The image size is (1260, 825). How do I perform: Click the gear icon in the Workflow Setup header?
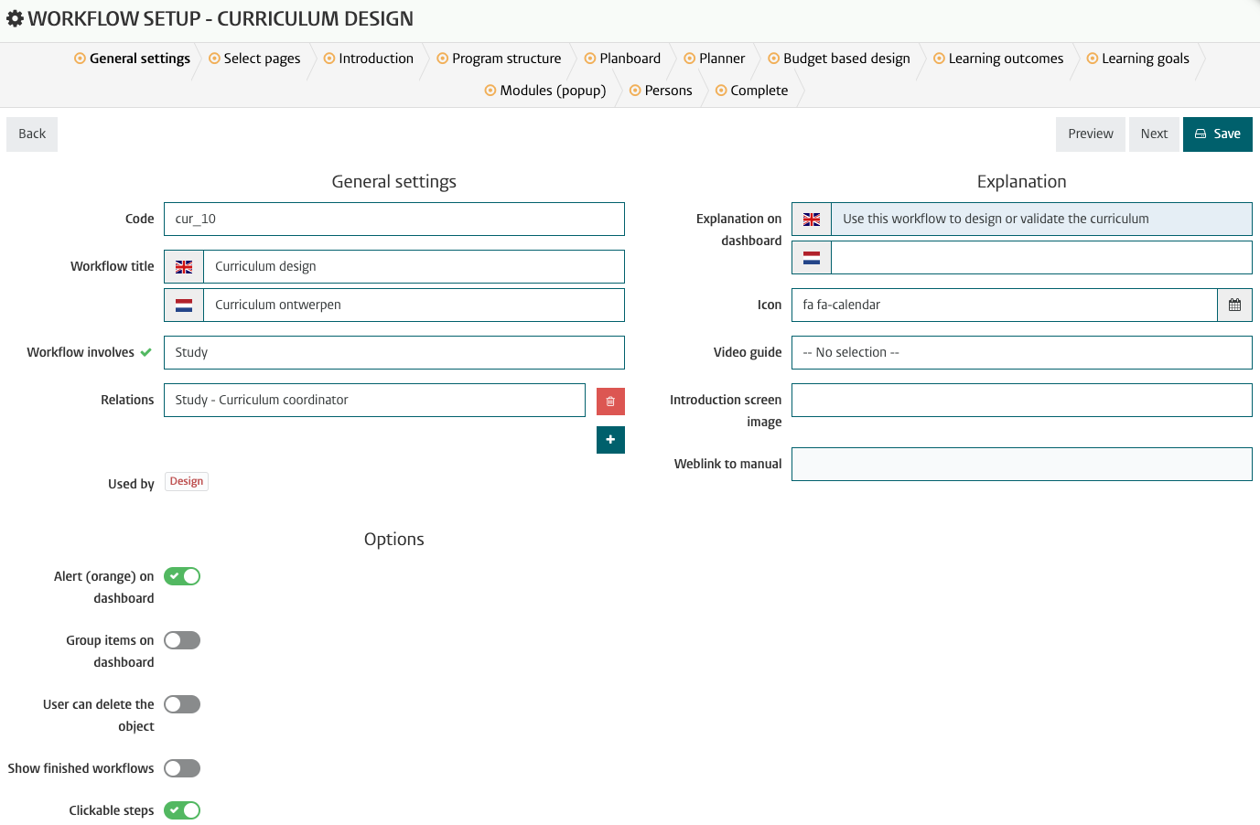pos(15,17)
